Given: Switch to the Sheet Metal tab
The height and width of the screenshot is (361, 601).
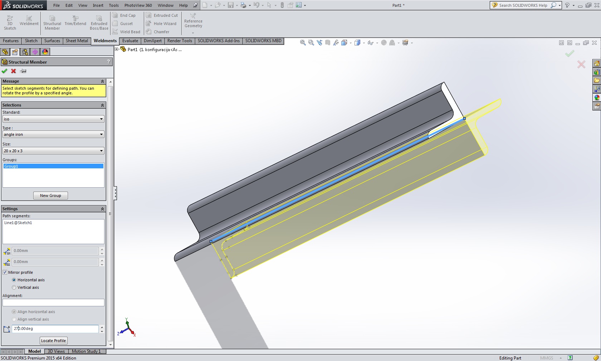Looking at the screenshot, I should [x=77, y=41].
